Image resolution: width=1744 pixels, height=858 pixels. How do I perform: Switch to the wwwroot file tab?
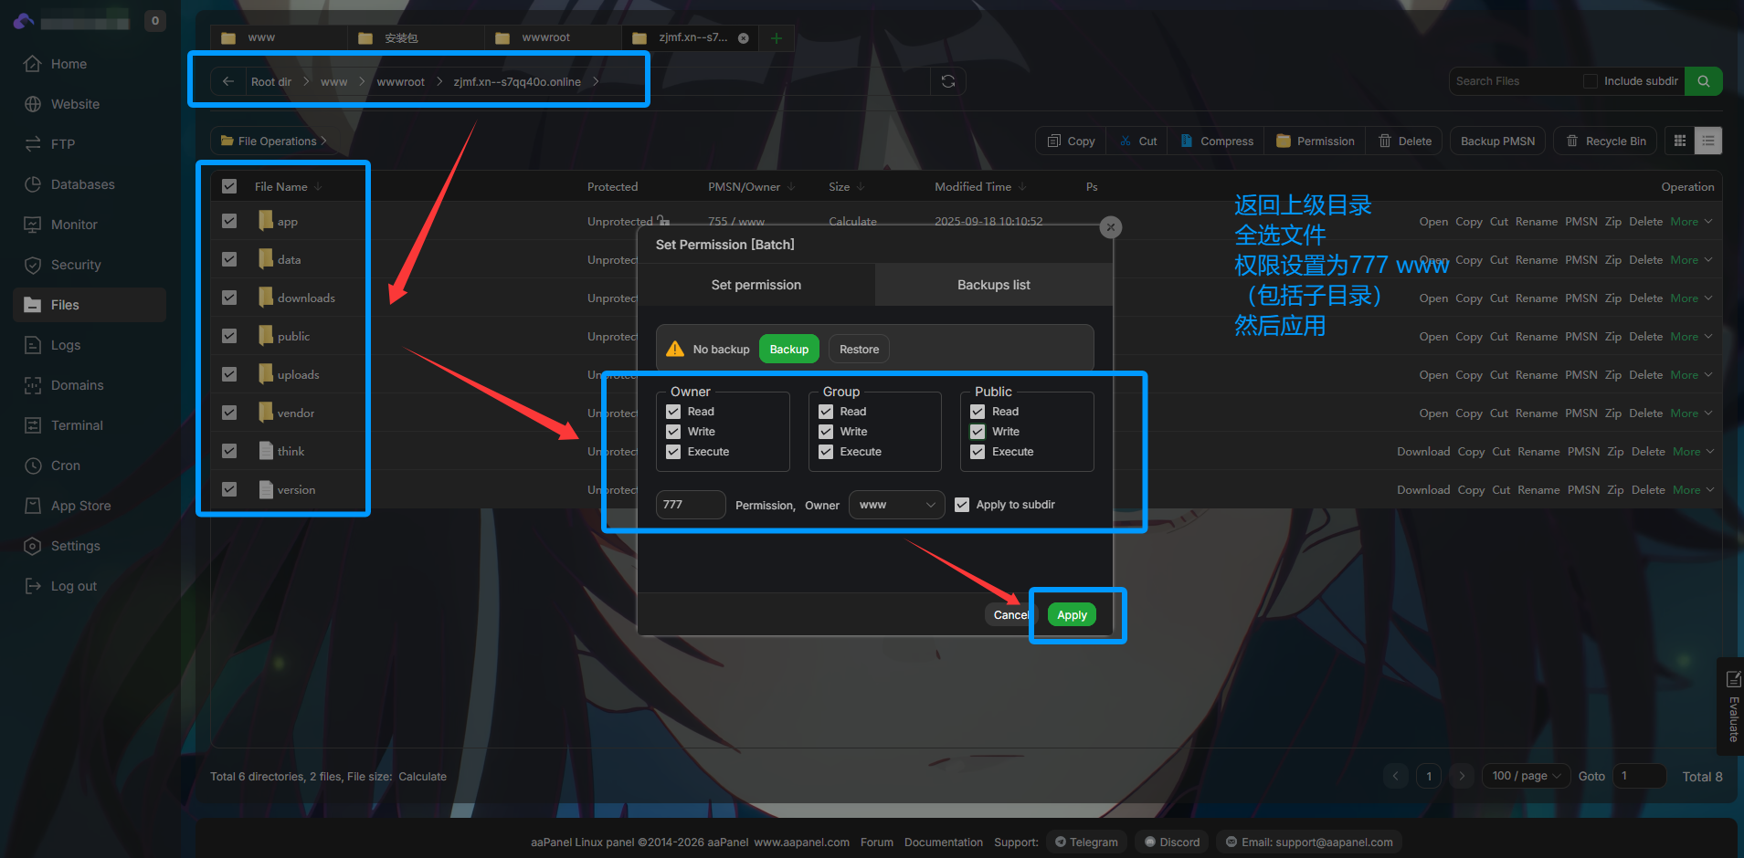pos(553,37)
